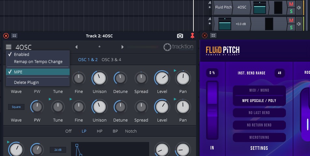Image resolution: width=310 pixels, height=156 pixels.
Task: Select Delete Plugin from the menu
Action: (38, 83)
